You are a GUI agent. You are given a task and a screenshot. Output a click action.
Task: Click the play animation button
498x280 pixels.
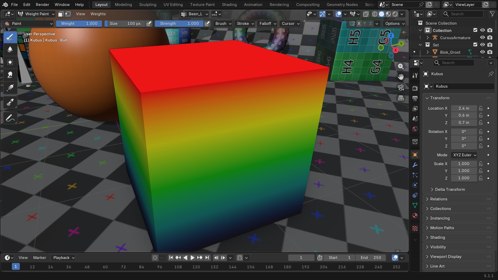click(x=192, y=258)
